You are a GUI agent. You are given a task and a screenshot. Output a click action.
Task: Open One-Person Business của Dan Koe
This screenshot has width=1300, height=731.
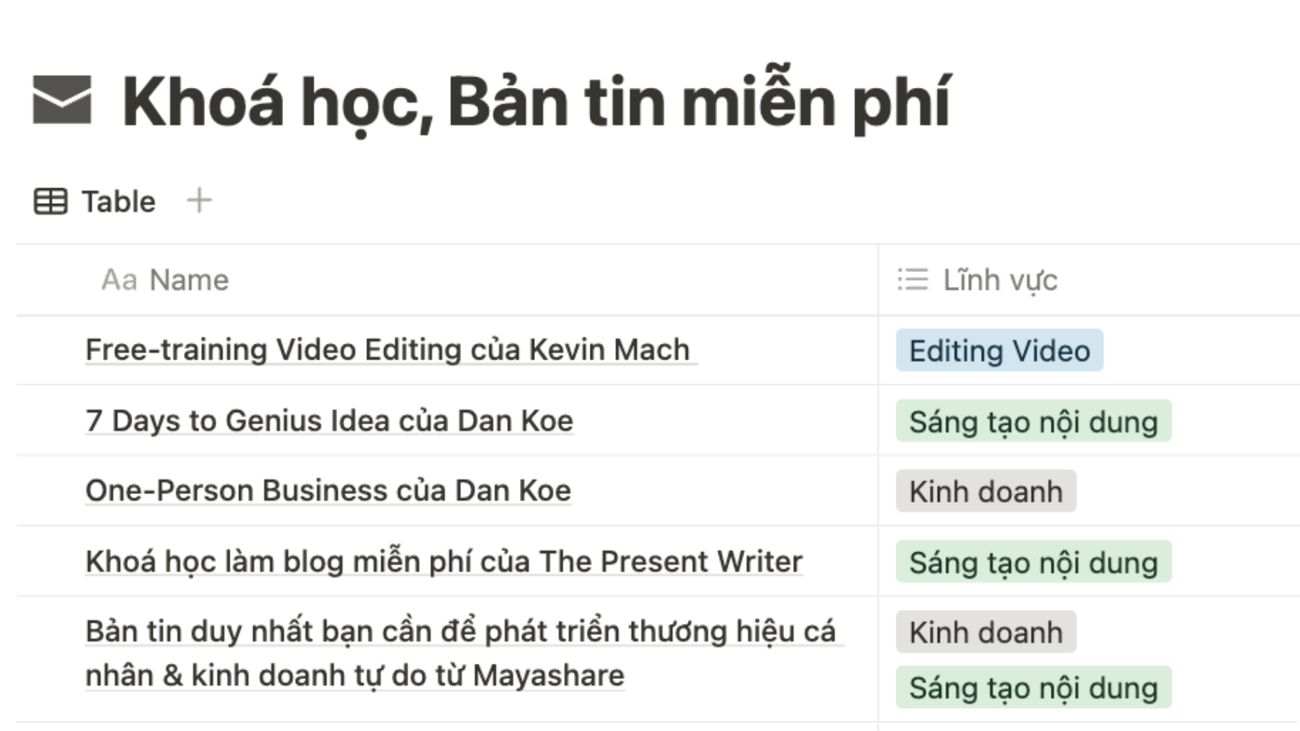[x=328, y=491]
